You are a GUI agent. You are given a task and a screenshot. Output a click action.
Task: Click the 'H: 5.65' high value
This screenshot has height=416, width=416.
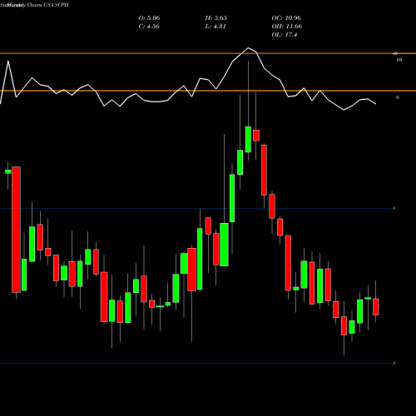tap(216, 18)
